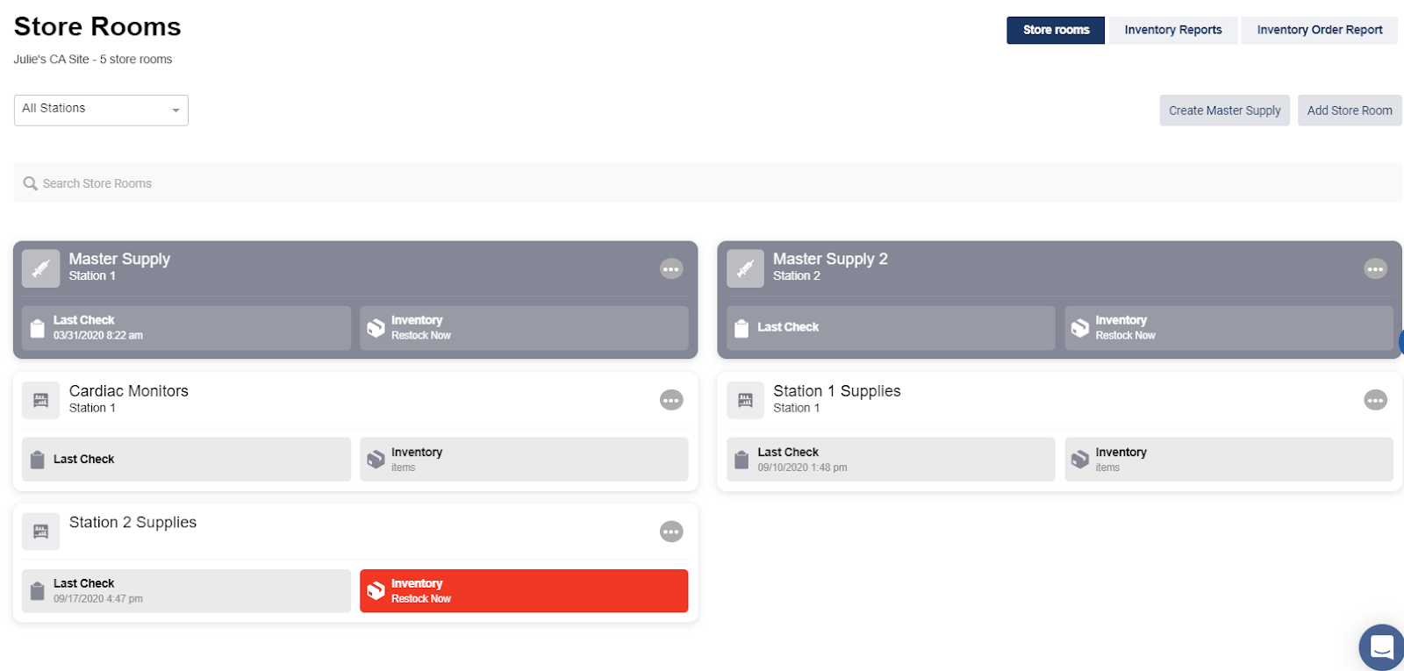Image resolution: width=1404 pixels, height=671 pixels.
Task: Select the Store rooms tab
Action: click(1056, 30)
